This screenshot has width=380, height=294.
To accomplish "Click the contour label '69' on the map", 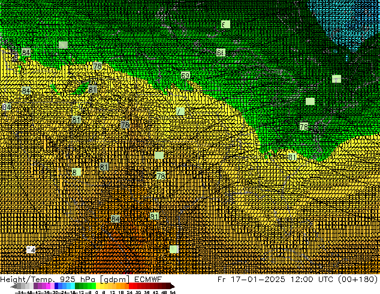I will coord(185,76).
